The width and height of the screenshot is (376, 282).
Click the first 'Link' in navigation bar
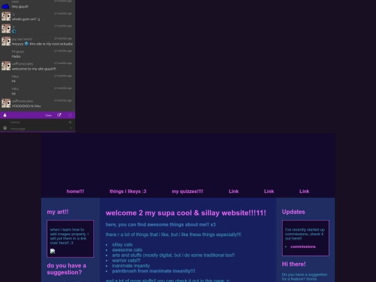click(x=233, y=191)
